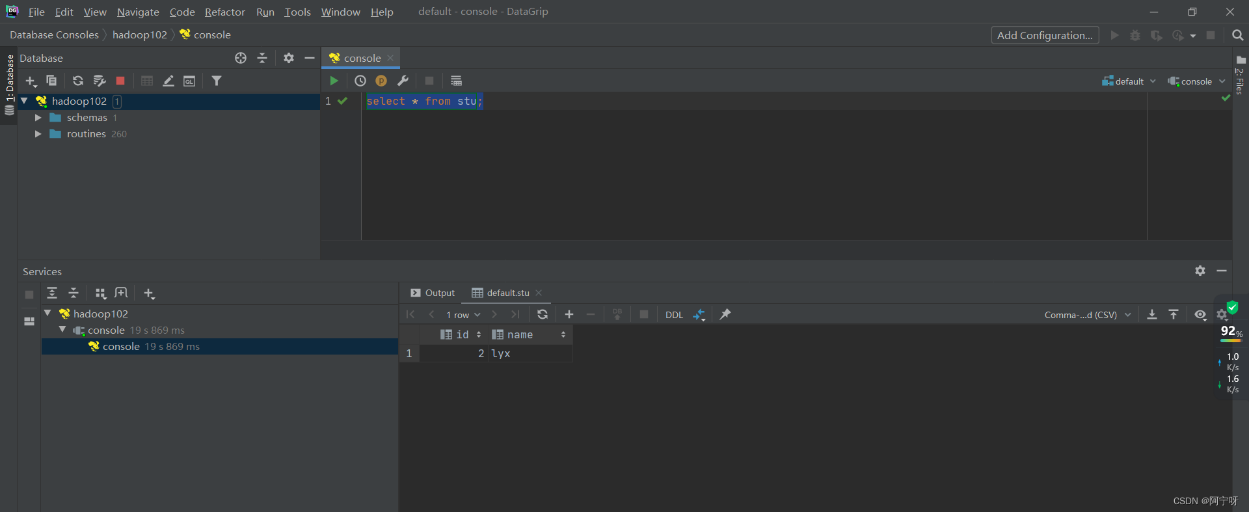Toggle transaction mode P icon
This screenshot has height=512, width=1249.
381,81
